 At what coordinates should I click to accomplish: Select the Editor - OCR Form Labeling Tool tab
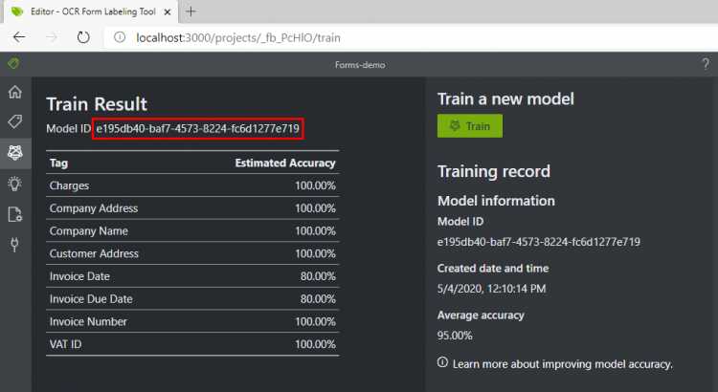(84, 11)
